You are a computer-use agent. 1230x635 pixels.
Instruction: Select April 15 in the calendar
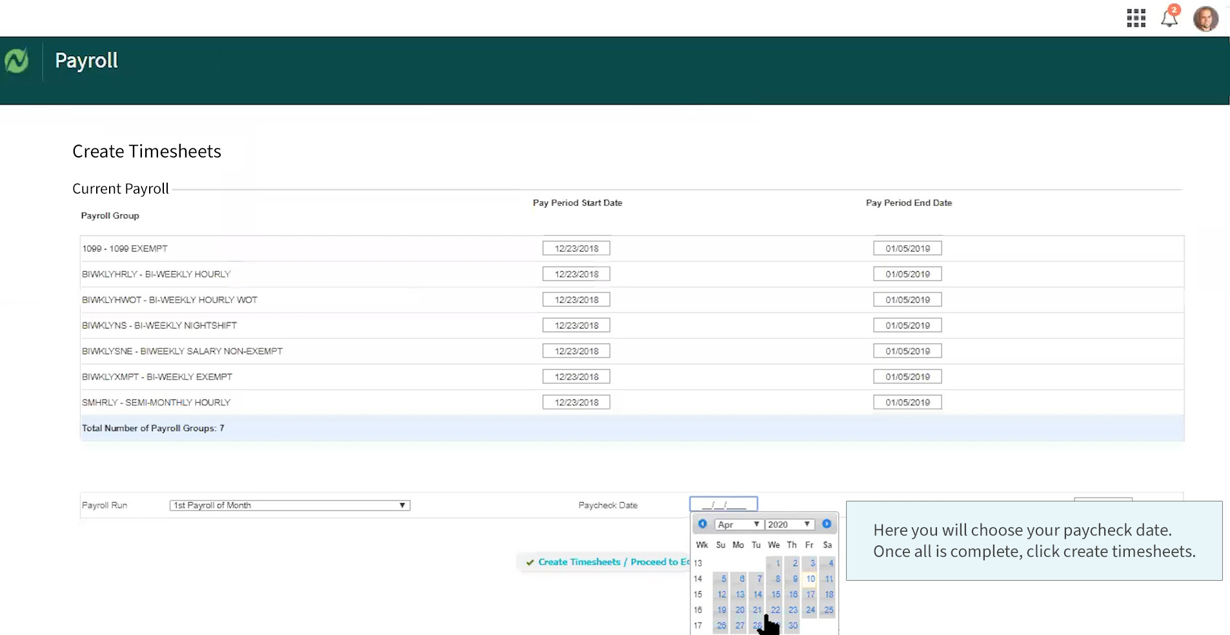click(x=775, y=594)
